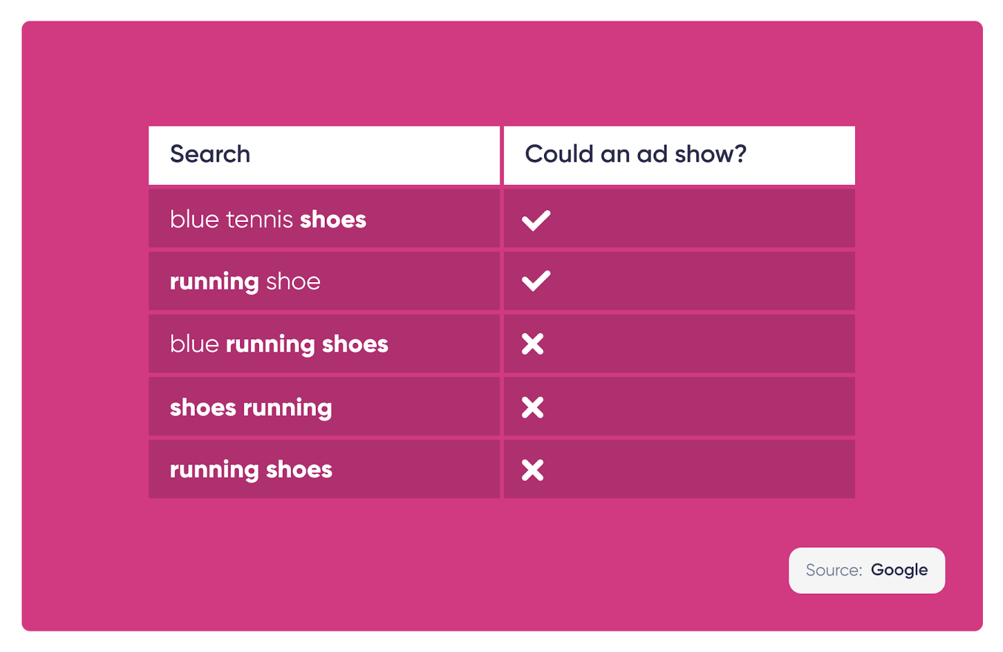Click the unbolded word 'shoe' in the second row
The width and height of the screenshot is (1003, 652).
tap(293, 282)
